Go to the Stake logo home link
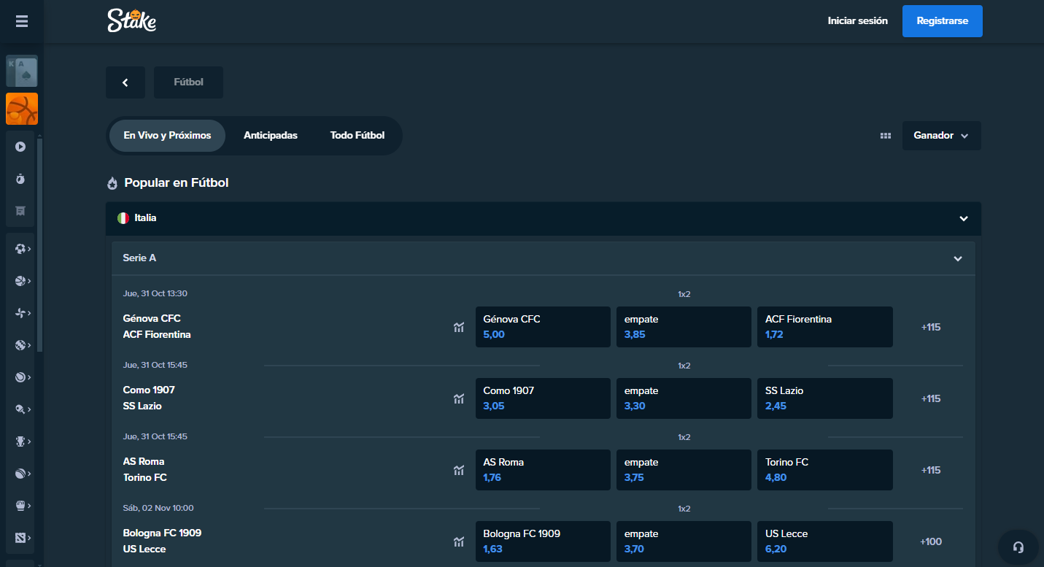This screenshot has height=567, width=1044. [x=132, y=20]
